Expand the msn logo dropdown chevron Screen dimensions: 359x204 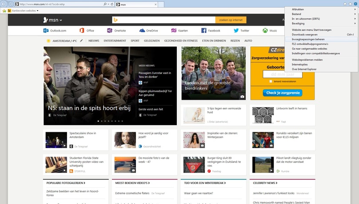pos(61,20)
